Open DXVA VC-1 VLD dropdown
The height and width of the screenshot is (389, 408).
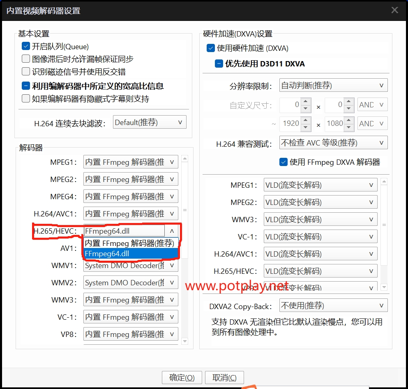coord(320,237)
